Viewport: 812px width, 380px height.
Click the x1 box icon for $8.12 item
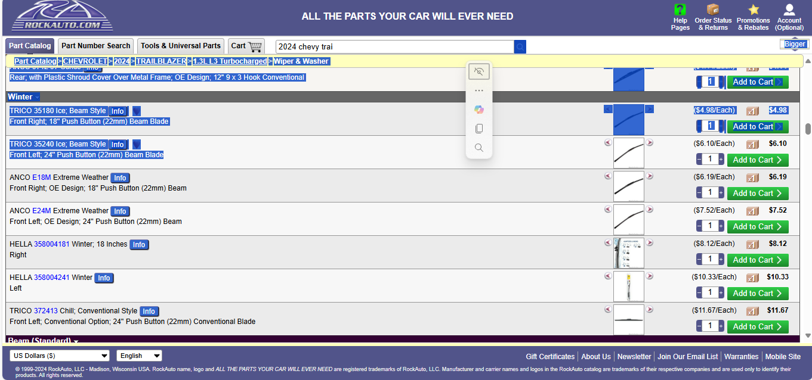(752, 244)
